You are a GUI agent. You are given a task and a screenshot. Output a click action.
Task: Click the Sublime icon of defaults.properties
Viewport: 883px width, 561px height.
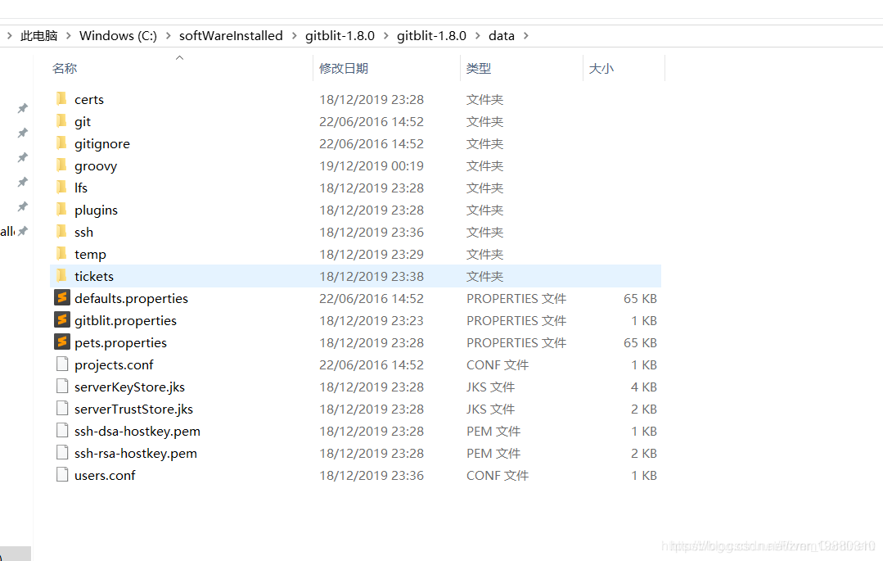(62, 297)
